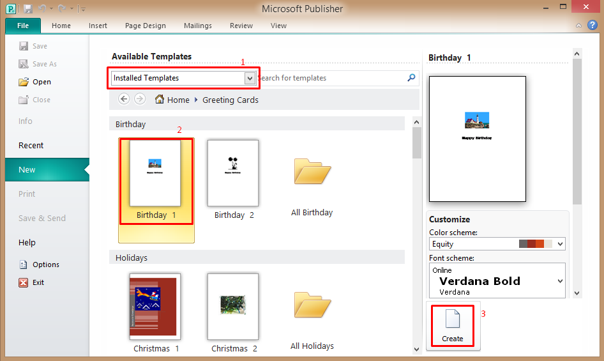Click the Equity color swatches strip
This screenshot has width=604, height=361.
pyautogui.click(x=536, y=243)
